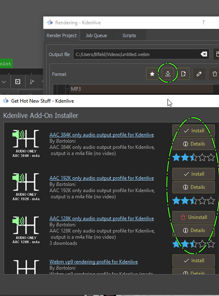Uninstall the AAC 128K audio profile
Image resolution: width=219 pixels, height=296 pixels.
tap(193, 217)
